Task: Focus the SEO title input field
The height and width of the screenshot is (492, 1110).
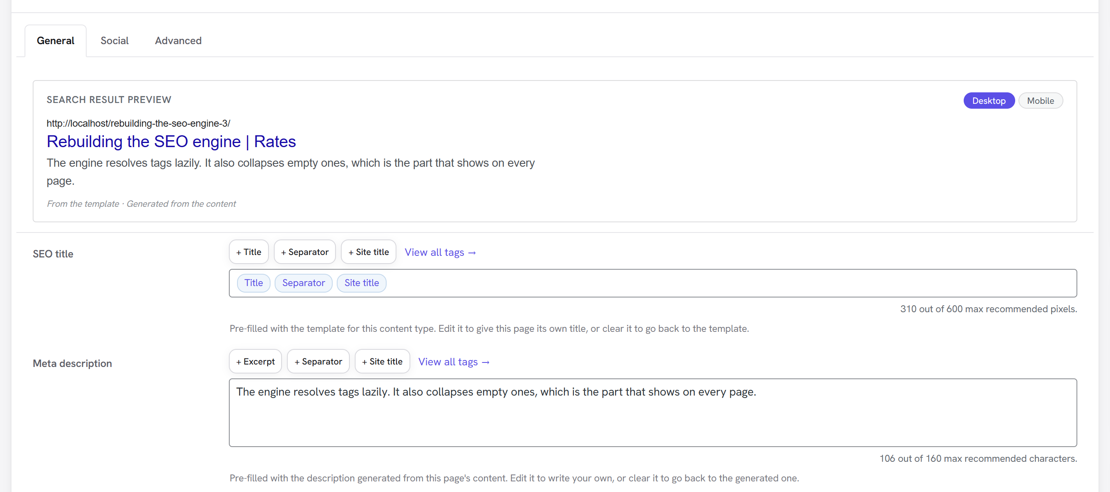Action: pyautogui.click(x=653, y=283)
